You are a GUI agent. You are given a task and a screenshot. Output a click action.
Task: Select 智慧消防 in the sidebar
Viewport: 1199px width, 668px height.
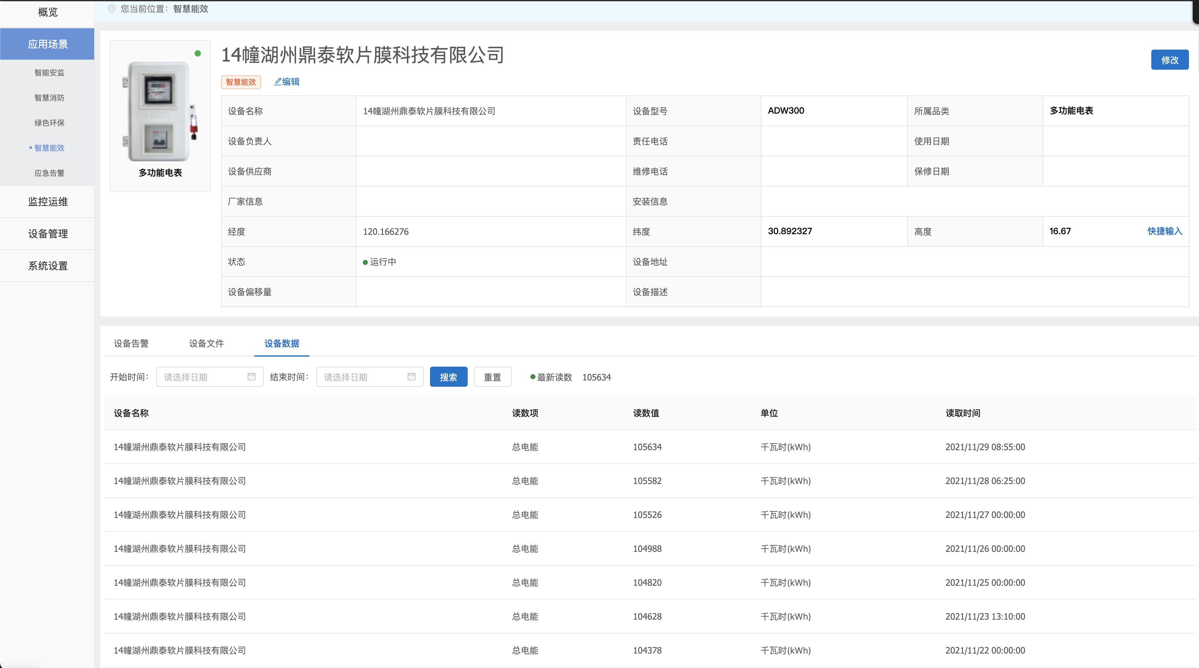pyautogui.click(x=49, y=98)
